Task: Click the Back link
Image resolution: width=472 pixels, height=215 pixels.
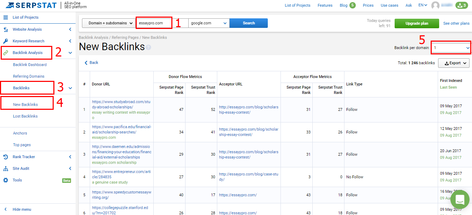Action: 91,62
